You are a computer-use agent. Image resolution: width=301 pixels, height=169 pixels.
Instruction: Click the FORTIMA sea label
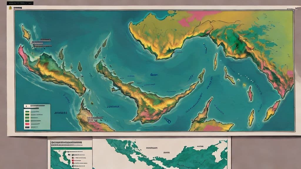tap(113, 107)
